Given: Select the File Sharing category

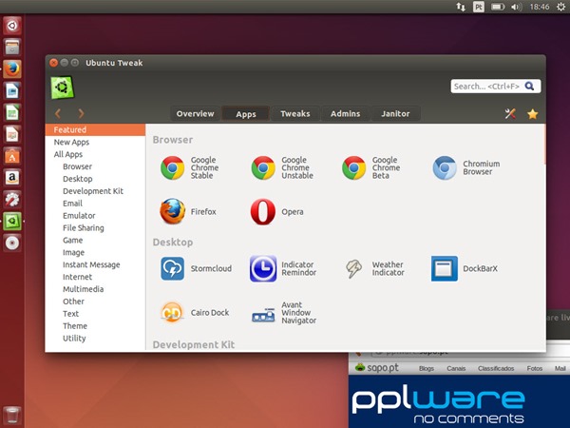Looking at the screenshot, I should (95, 228).
